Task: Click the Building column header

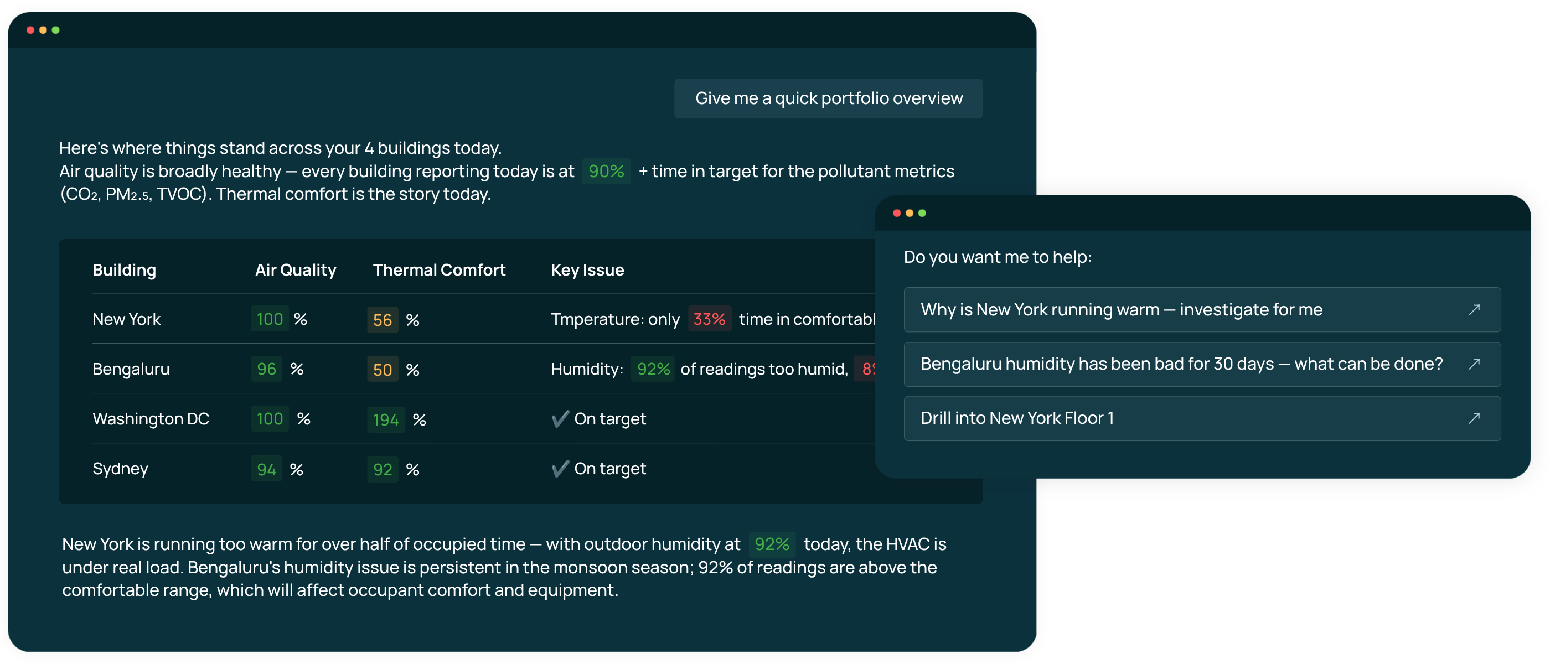Action: click(x=124, y=270)
